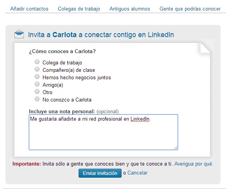This screenshot has height=189, width=226.
Task: Go to the 'Antiguos alumnos' tab
Action: (130, 9)
